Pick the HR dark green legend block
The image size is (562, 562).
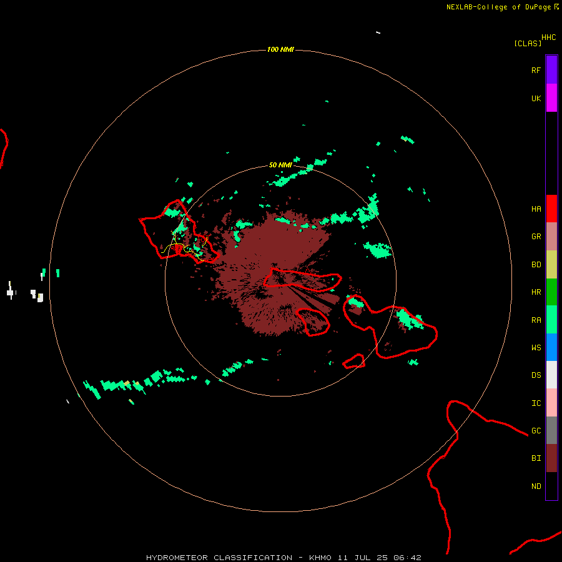pyautogui.click(x=551, y=292)
